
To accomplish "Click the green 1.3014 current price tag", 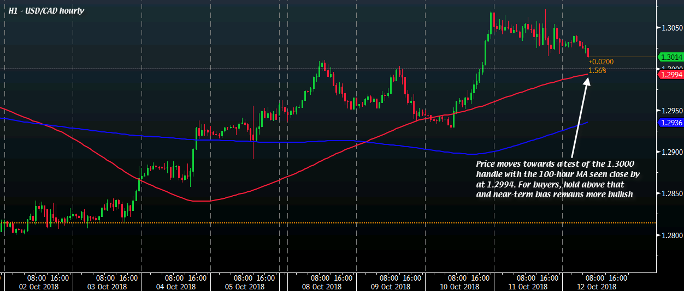I will pyautogui.click(x=670, y=57).
